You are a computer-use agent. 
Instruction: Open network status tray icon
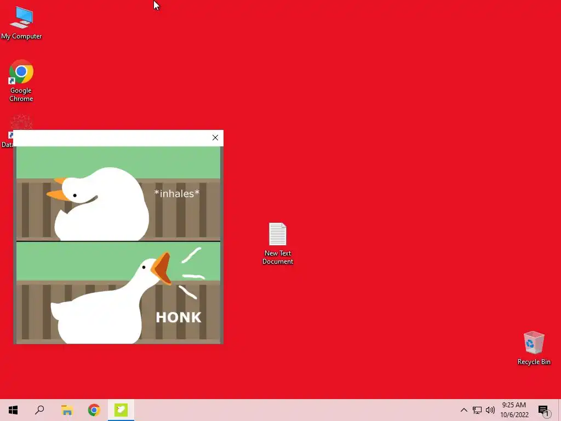[x=477, y=410]
